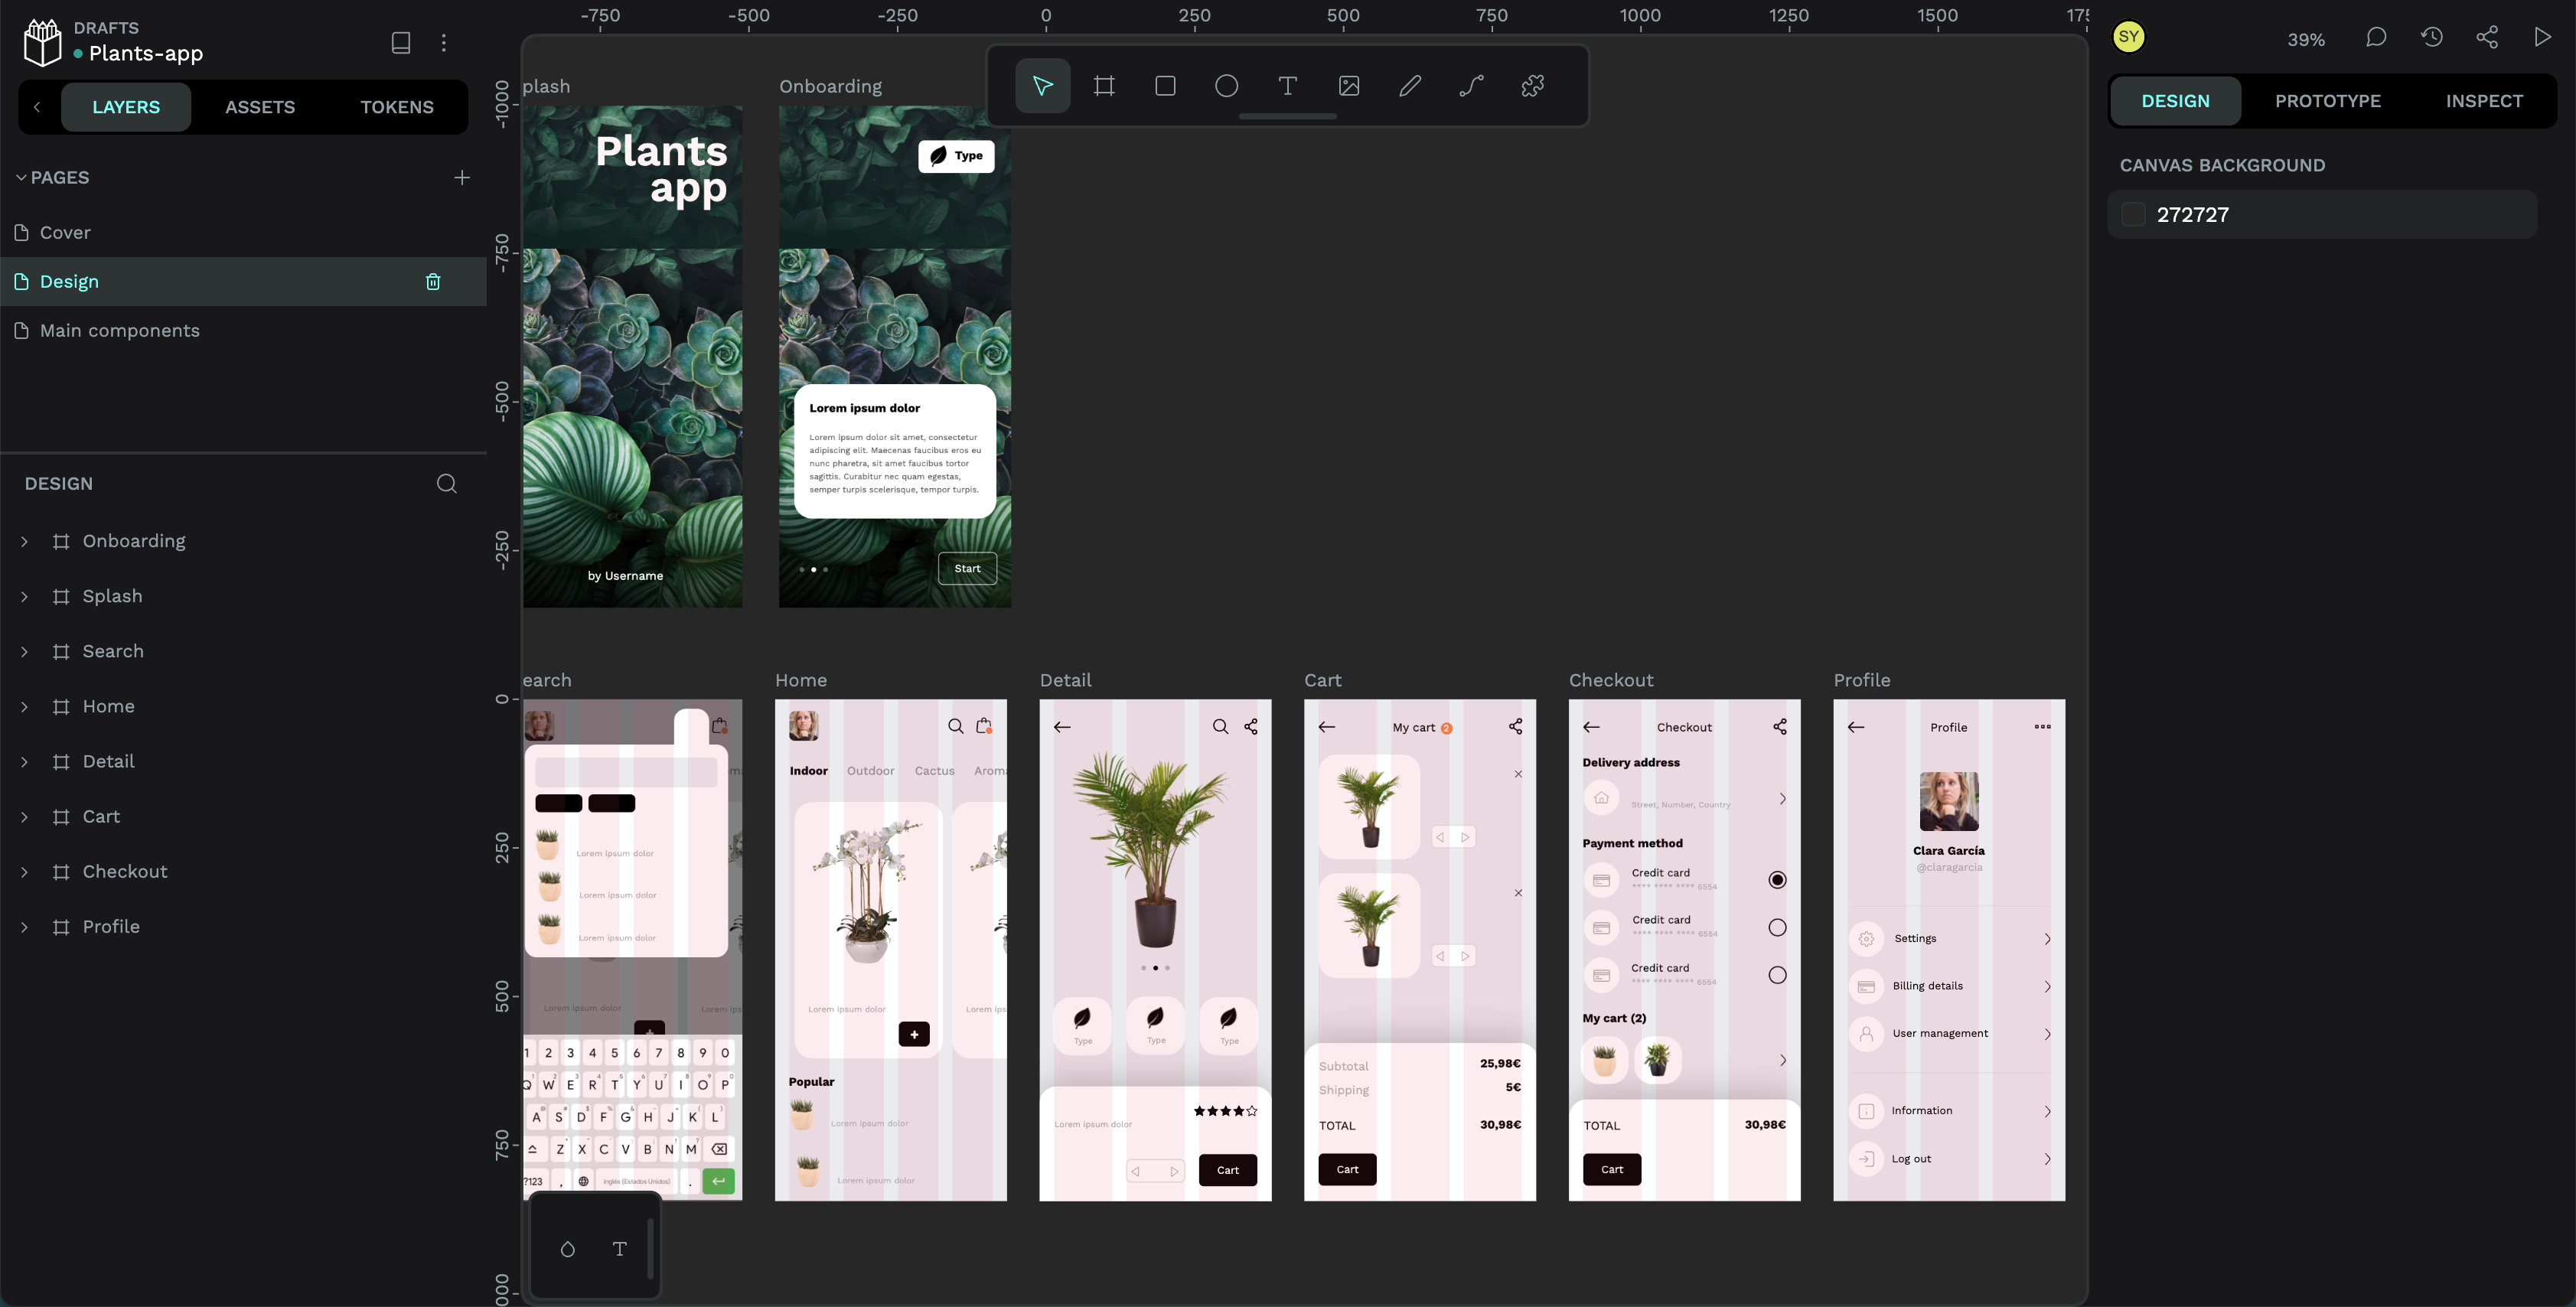
Task: Open the Main components page
Action: coord(119,331)
